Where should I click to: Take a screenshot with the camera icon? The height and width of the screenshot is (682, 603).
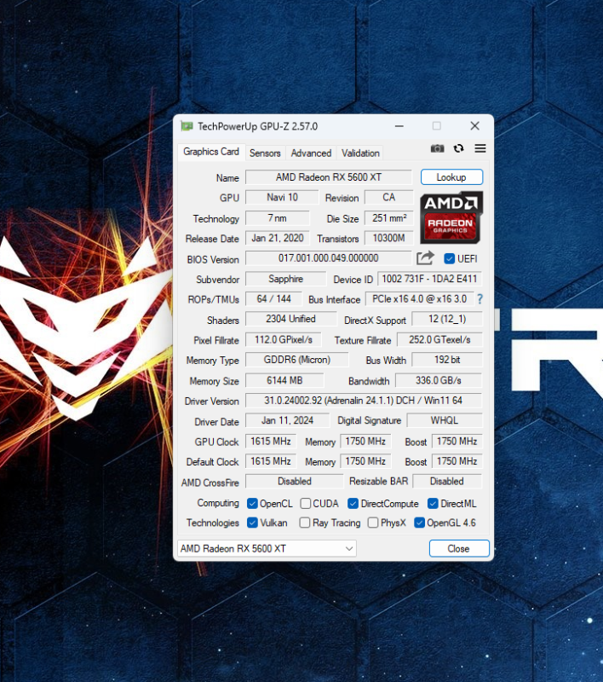point(437,148)
